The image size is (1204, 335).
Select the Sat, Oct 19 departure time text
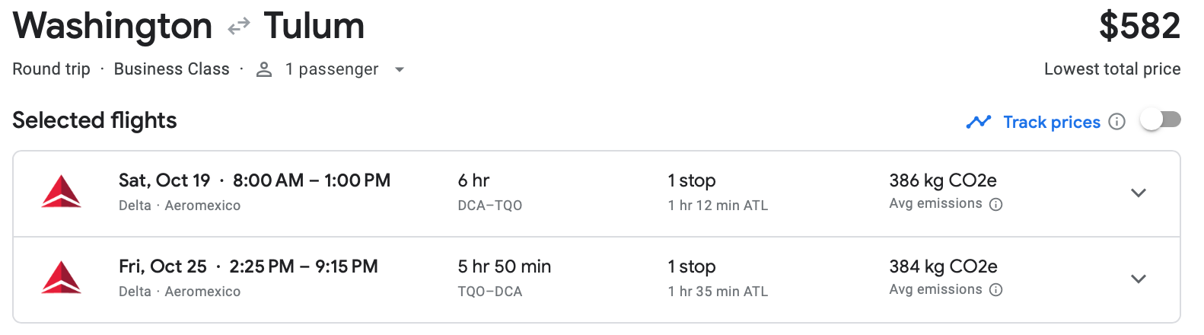pyautogui.click(x=311, y=180)
